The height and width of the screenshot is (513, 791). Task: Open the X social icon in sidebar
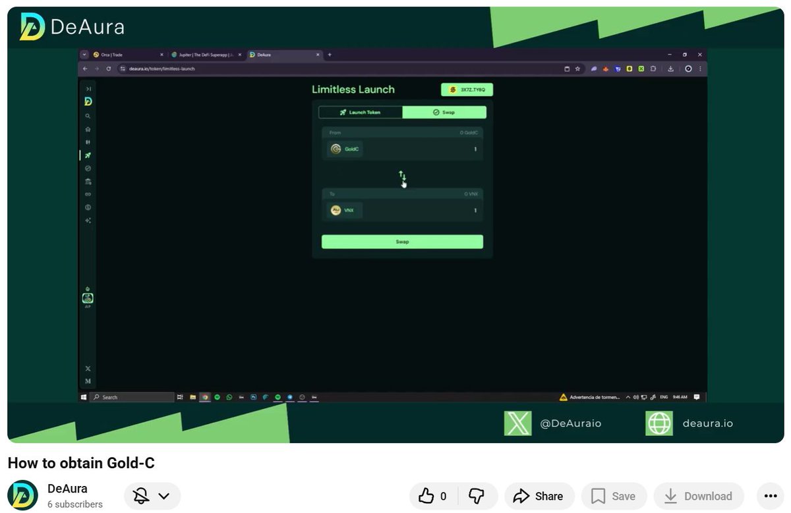click(88, 369)
